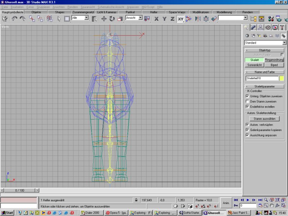288x216 pixels.
Task: Enable Dem Stamm zuweisen checkbox
Action: (247, 102)
